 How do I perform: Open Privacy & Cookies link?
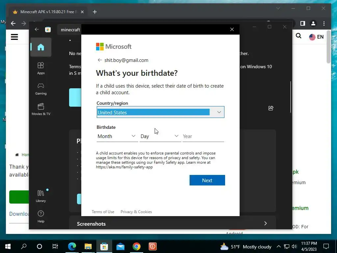[136, 212]
